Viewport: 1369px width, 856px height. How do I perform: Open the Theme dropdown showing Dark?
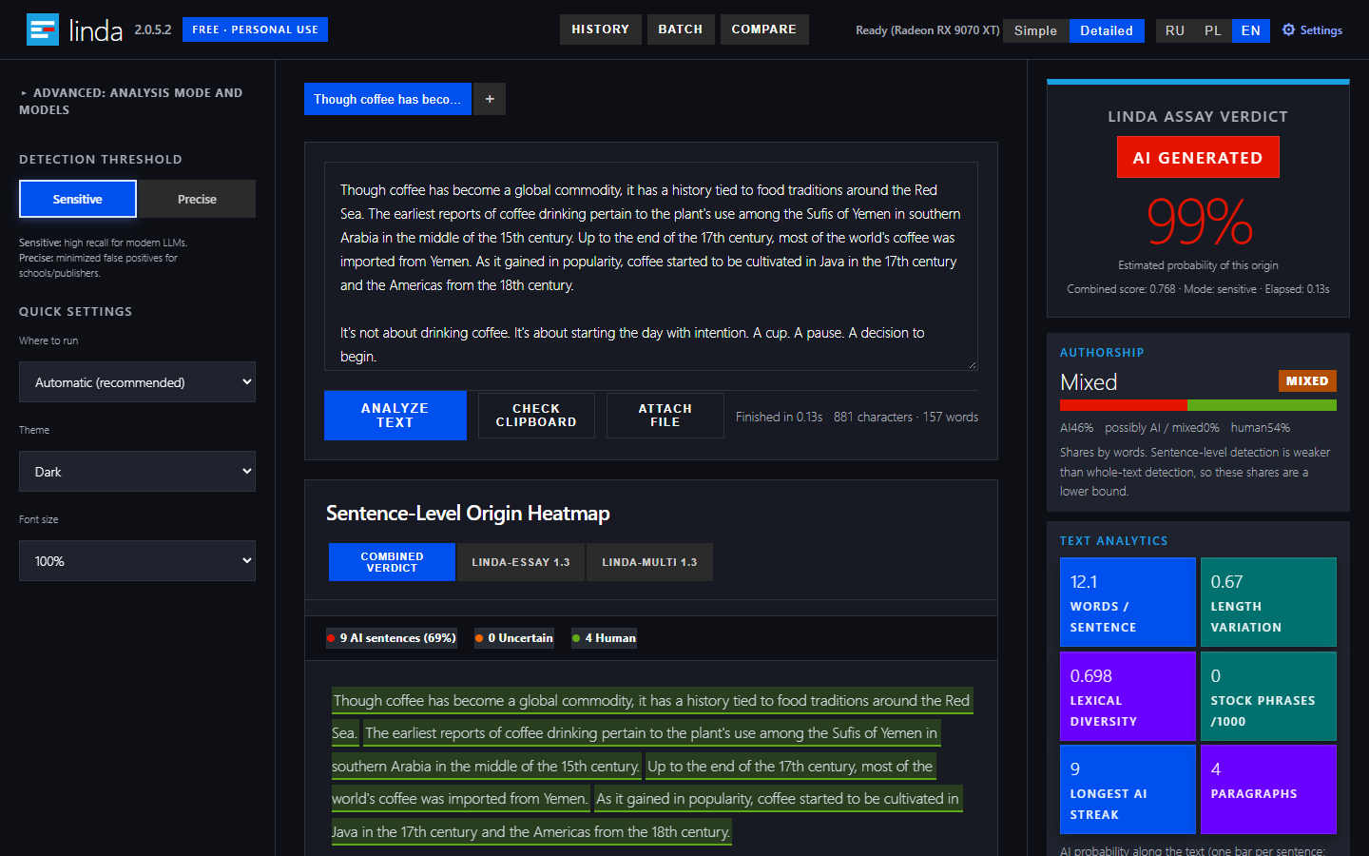(x=137, y=472)
